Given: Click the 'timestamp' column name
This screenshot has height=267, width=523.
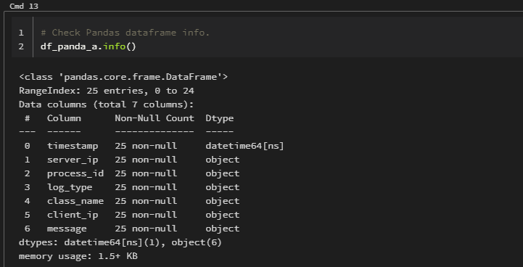Looking at the screenshot, I should (x=73, y=146).
